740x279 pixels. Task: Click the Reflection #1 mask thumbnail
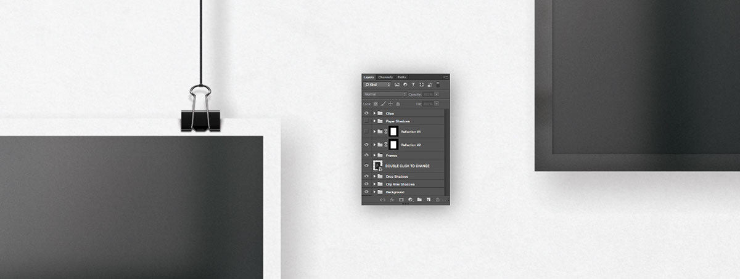point(393,132)
